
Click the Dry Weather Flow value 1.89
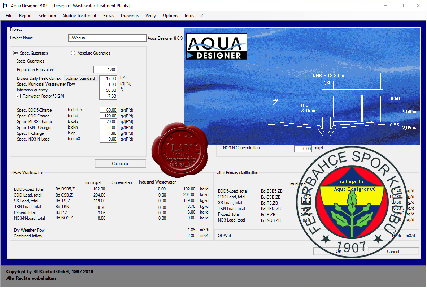click(191, 229)
